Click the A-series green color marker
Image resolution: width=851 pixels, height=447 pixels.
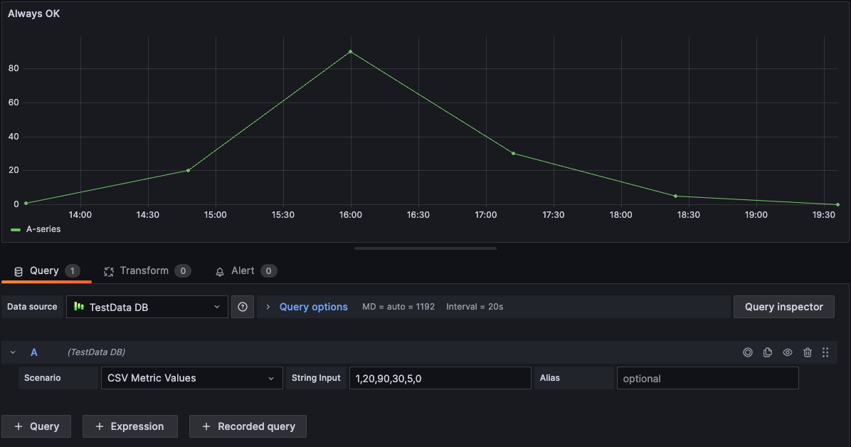[14, 230]
